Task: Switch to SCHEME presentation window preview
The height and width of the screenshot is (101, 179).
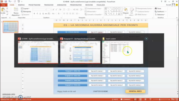Action: click(38, 52)
